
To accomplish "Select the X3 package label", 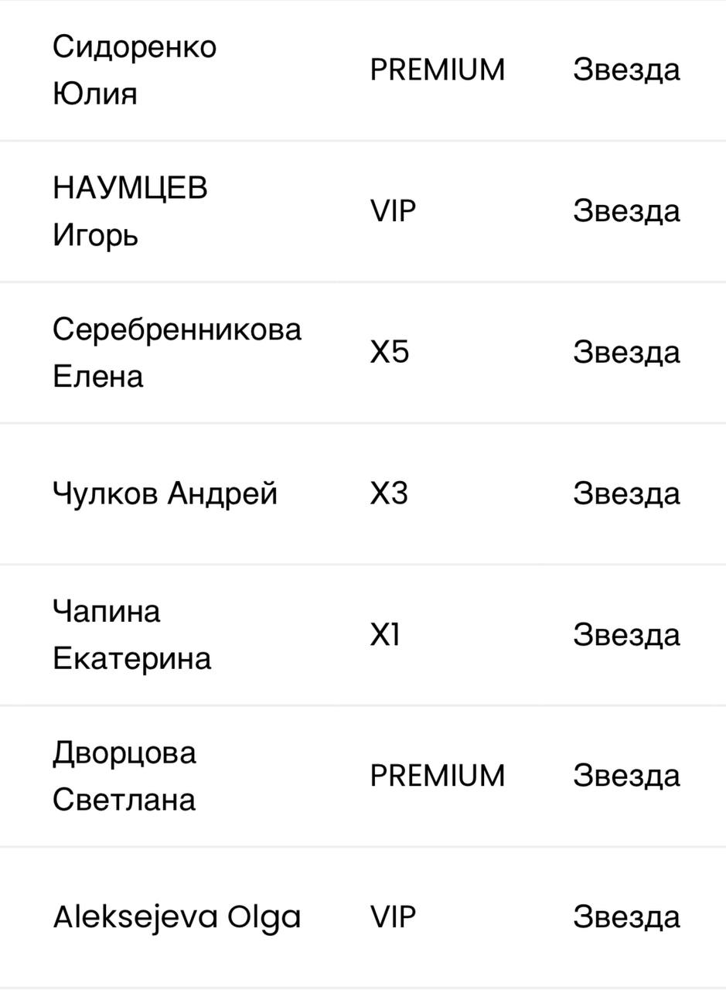I will tap(388, 493).
